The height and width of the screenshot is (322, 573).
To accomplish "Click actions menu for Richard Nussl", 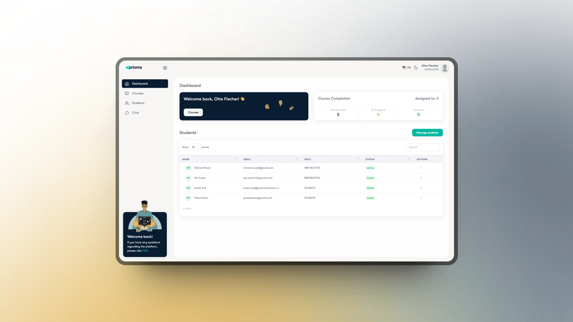I will coord(421,168).
